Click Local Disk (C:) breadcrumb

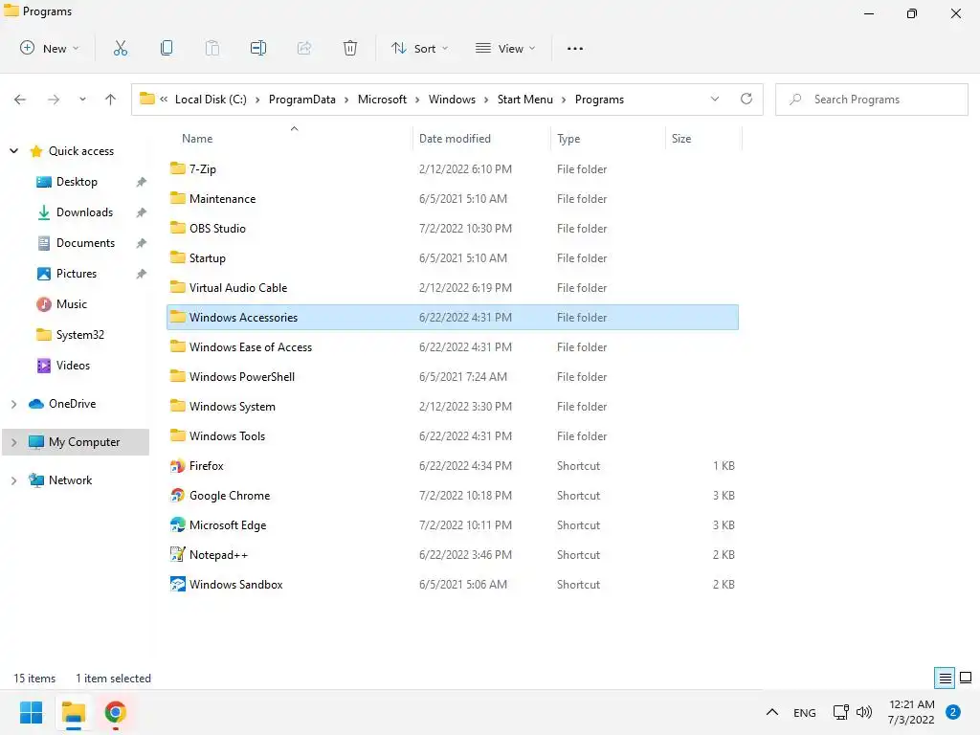[x=211, y=100]
